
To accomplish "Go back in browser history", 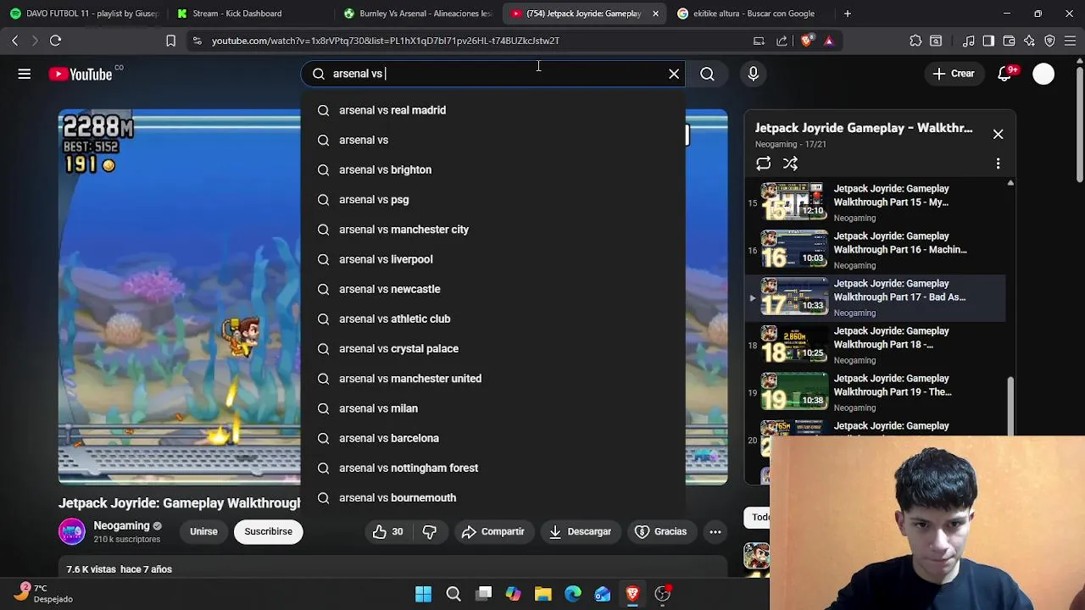I will (x=14, y=40).
